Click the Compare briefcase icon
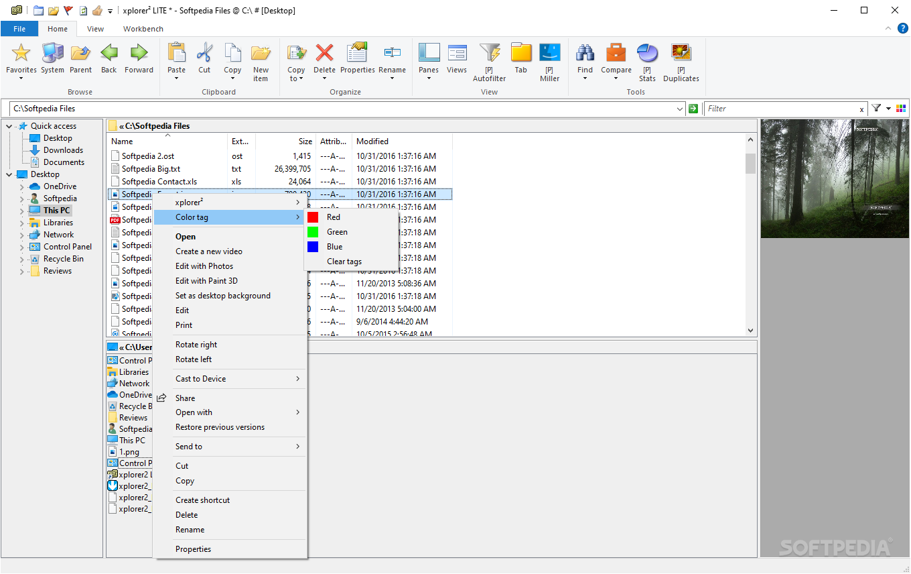911x574 pixels. pos(616,52)
